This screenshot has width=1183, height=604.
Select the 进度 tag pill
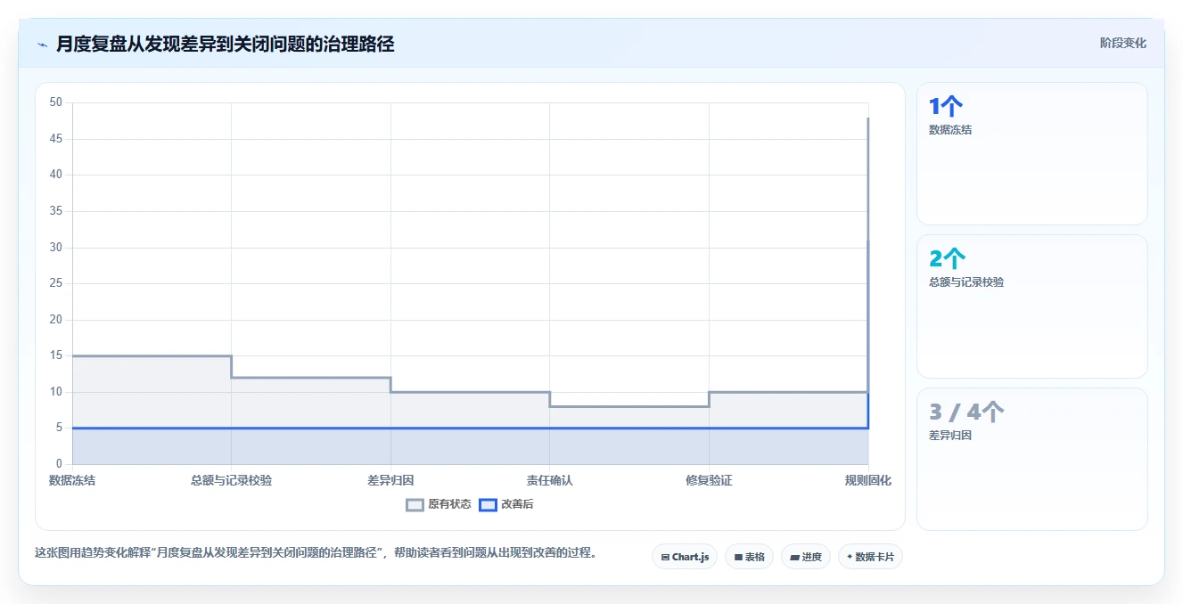point(806,557)
